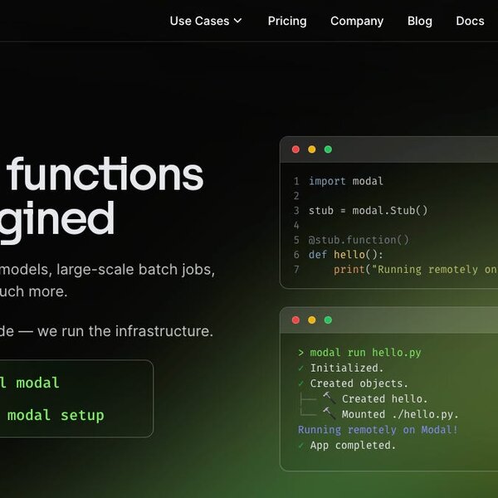Click yellow dot in terminal output window

312,320
